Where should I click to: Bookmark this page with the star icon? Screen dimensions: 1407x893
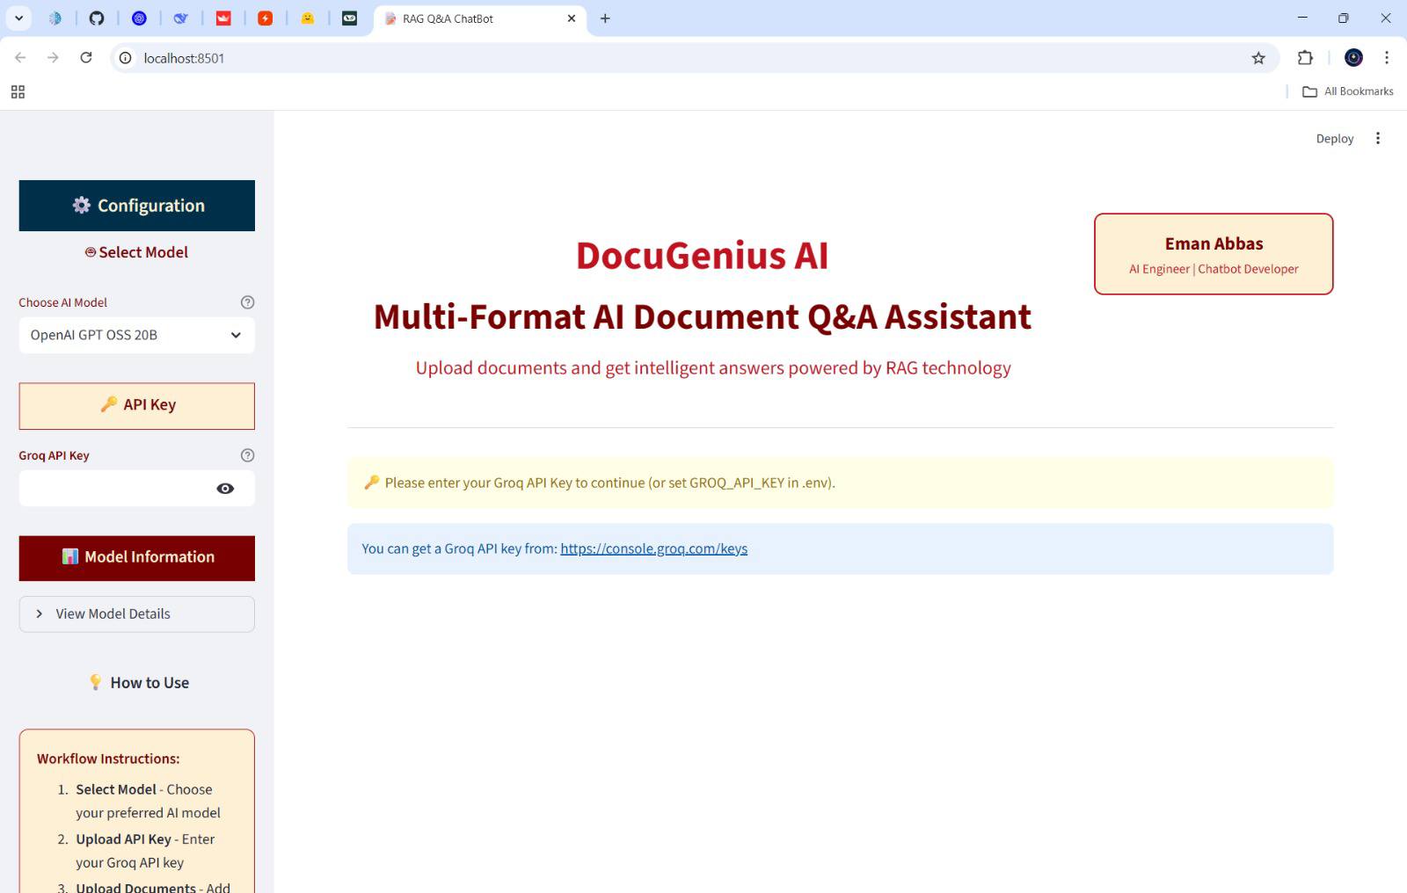[1258, 58]
